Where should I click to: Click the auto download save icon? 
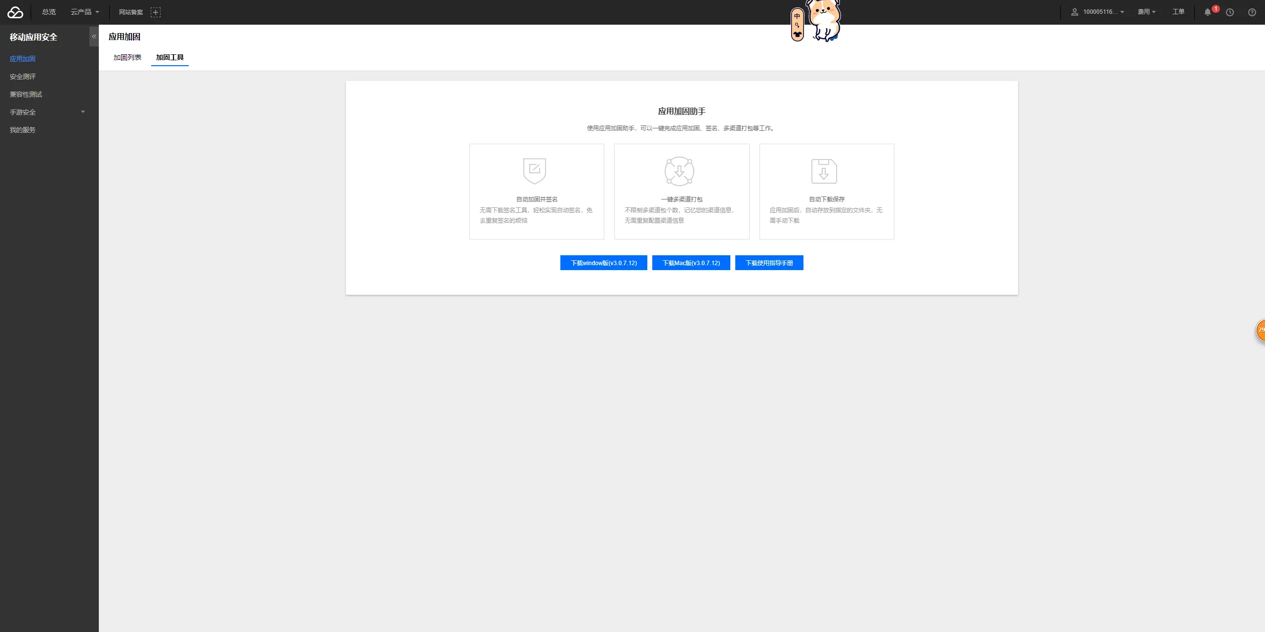coord(824,171)
